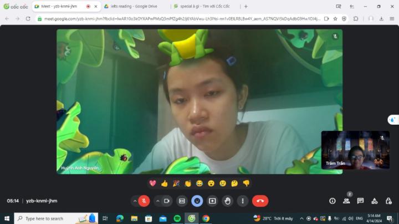
Task: Open camera permission icon in address bar
Action: tap(326, 19)
